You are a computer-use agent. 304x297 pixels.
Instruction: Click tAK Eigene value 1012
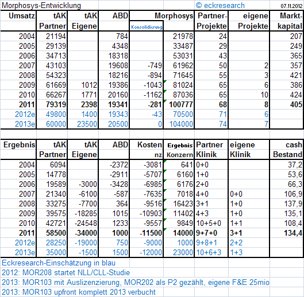click(89, 85)
